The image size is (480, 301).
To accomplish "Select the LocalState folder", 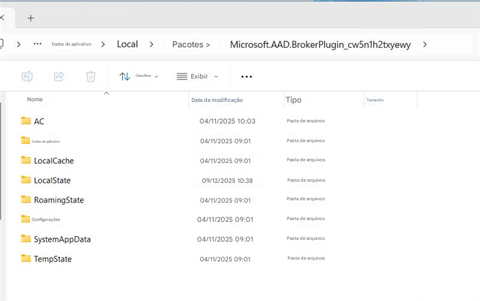I will pyautogui.click(x=52, y=180).
